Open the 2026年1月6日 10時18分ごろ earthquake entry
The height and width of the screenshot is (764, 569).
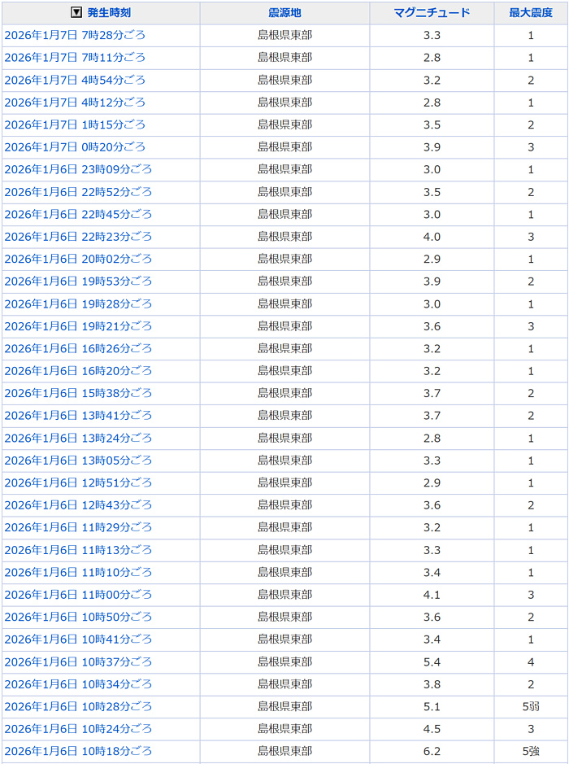(78, 751)
